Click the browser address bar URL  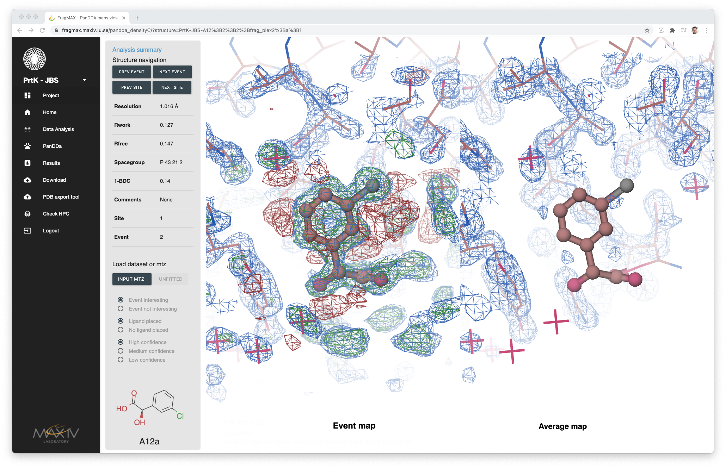[x=181, y=30]
